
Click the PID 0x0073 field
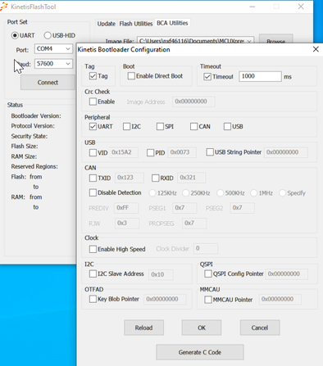coord(182,152)
